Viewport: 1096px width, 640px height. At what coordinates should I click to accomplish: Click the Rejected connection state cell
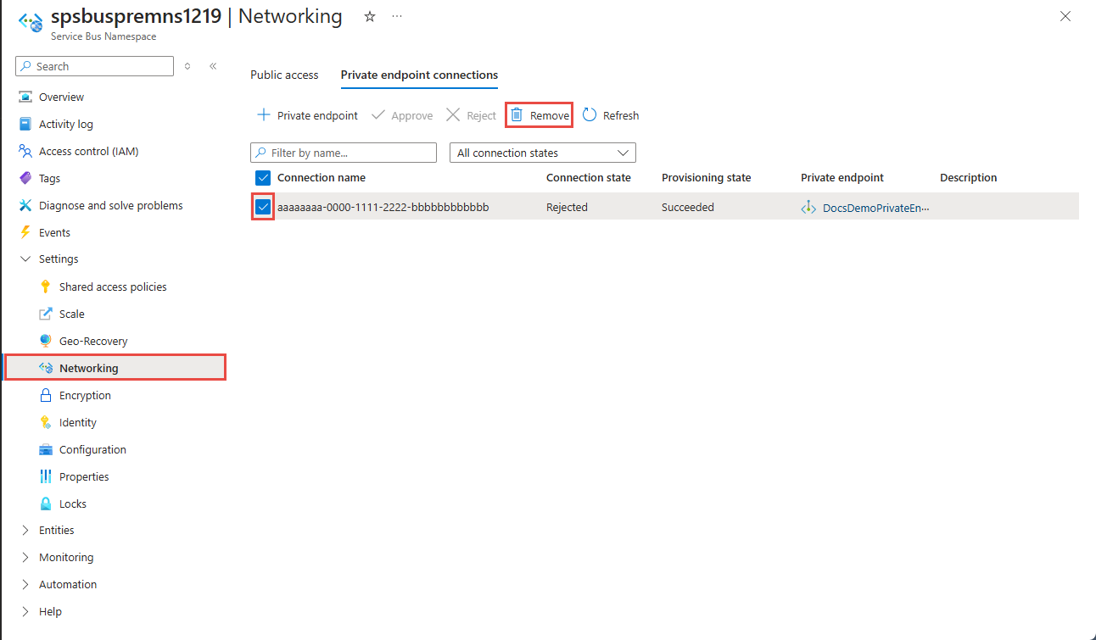pos(567,207)
